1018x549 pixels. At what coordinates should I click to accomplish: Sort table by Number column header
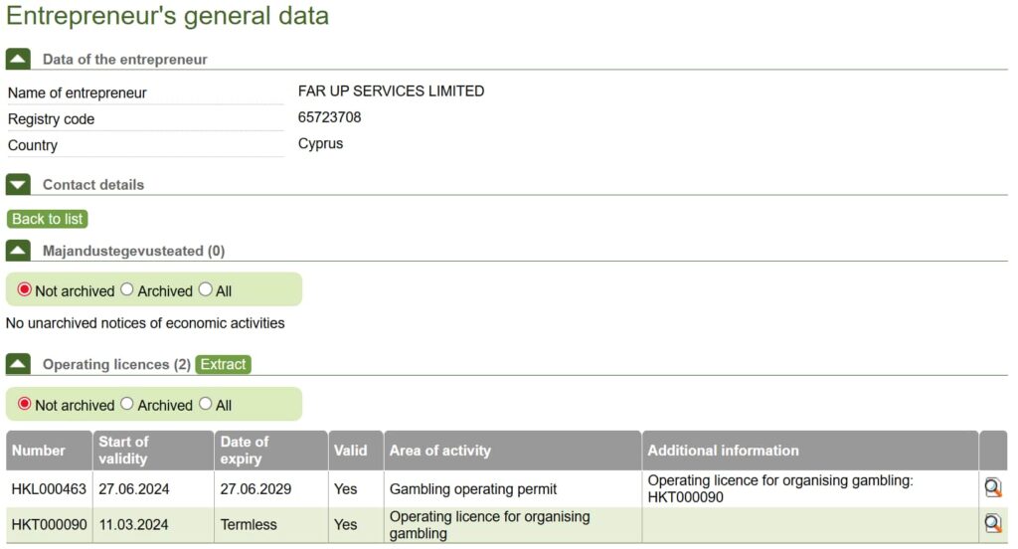[x=39, y=451]
